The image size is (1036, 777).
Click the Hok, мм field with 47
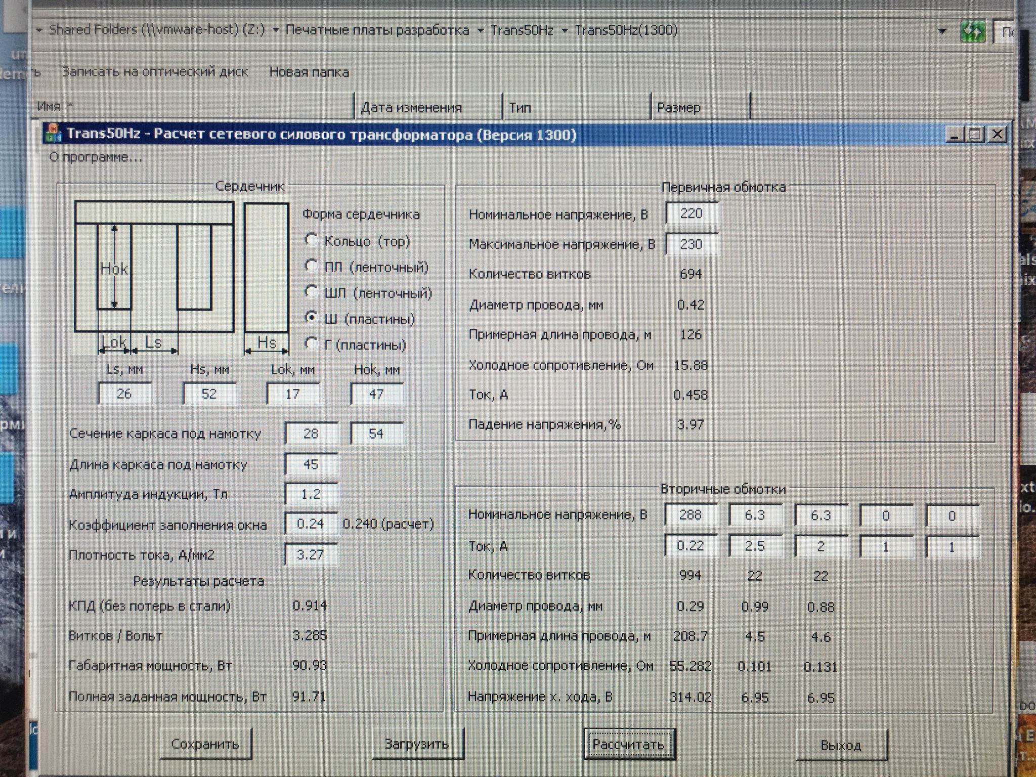coord(376,394)
